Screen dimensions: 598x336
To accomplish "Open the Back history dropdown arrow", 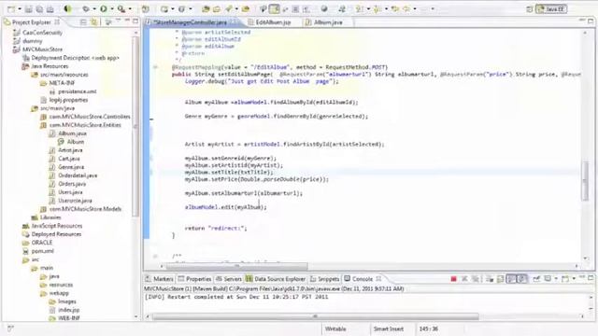I will tap(415, 9).
